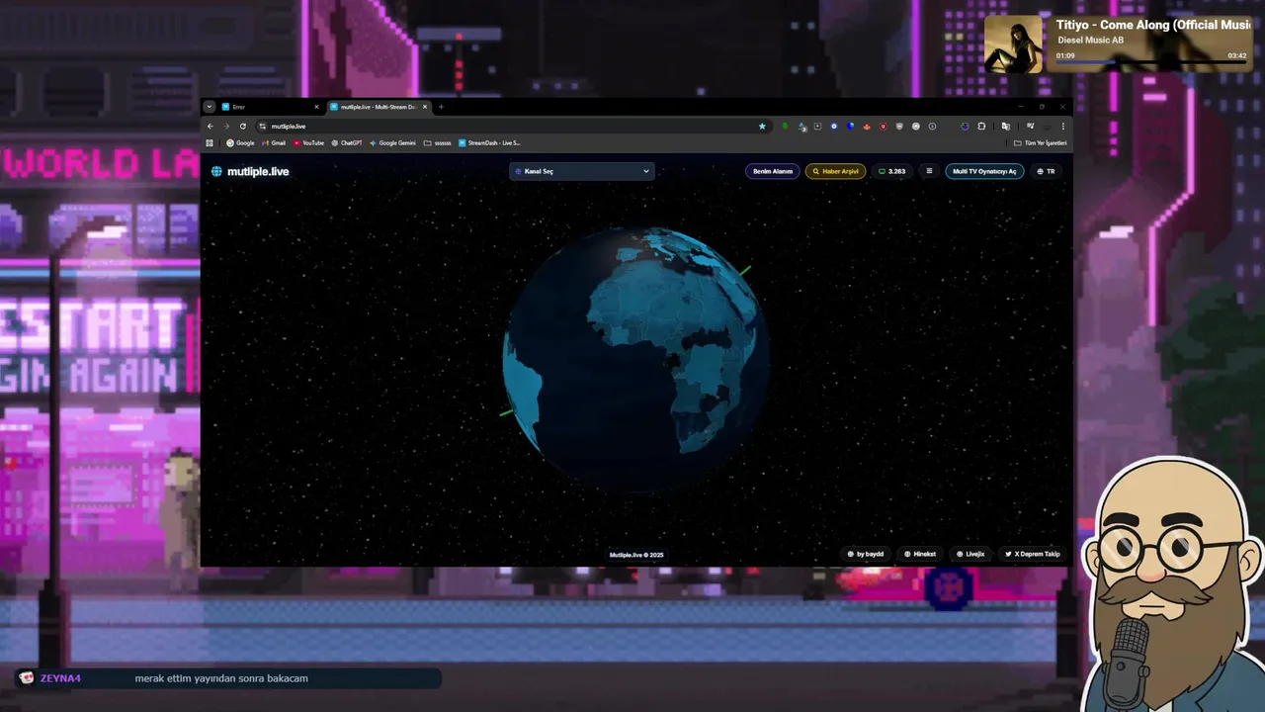Open the tab search dropdown arrow
This screenshot has width=1265, height=712.
click(210, 107)
